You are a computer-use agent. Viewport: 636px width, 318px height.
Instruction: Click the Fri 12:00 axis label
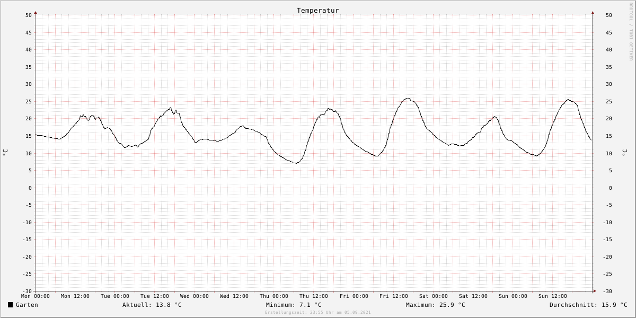point(394,296)
